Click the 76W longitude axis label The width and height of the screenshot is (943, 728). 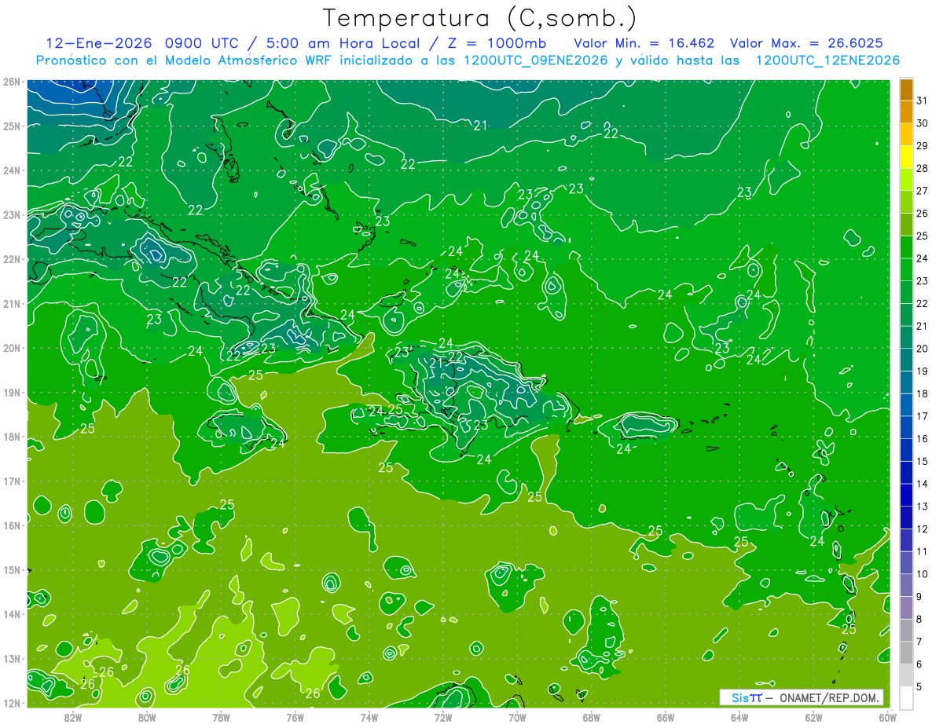point(295,717)
